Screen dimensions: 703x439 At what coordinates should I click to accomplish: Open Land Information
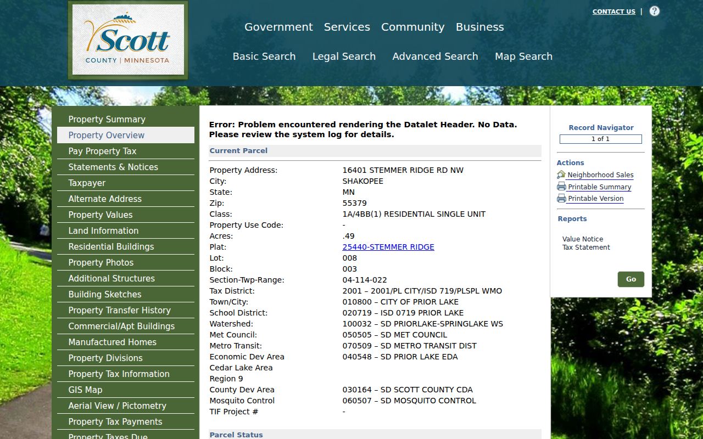click(x=126, y=230)
